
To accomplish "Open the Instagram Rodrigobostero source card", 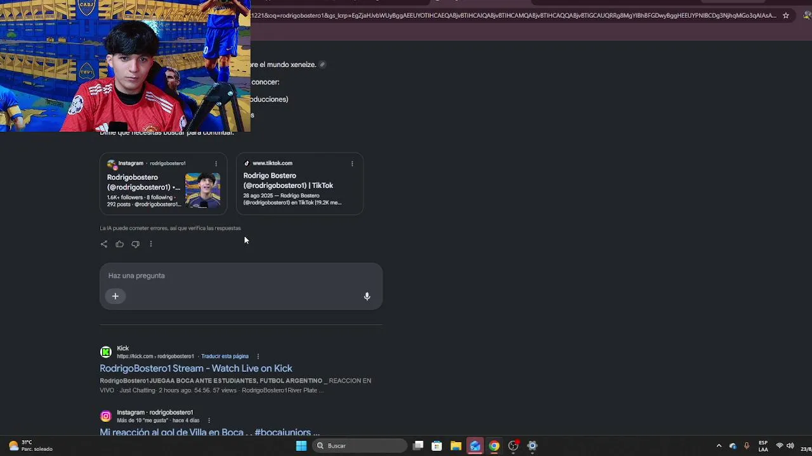I will click(164, 184).
